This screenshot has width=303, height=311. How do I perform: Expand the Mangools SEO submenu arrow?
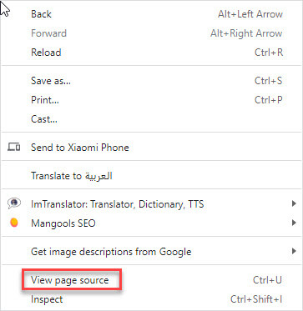tap(294, 223)
